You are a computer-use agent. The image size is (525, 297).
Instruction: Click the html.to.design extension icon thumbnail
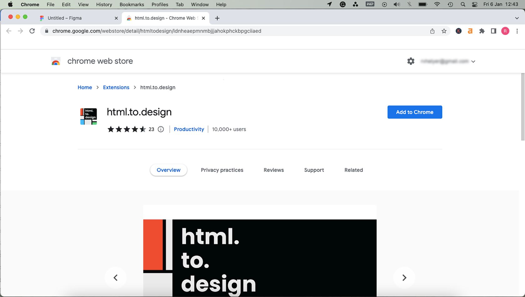tap(88, 116)
